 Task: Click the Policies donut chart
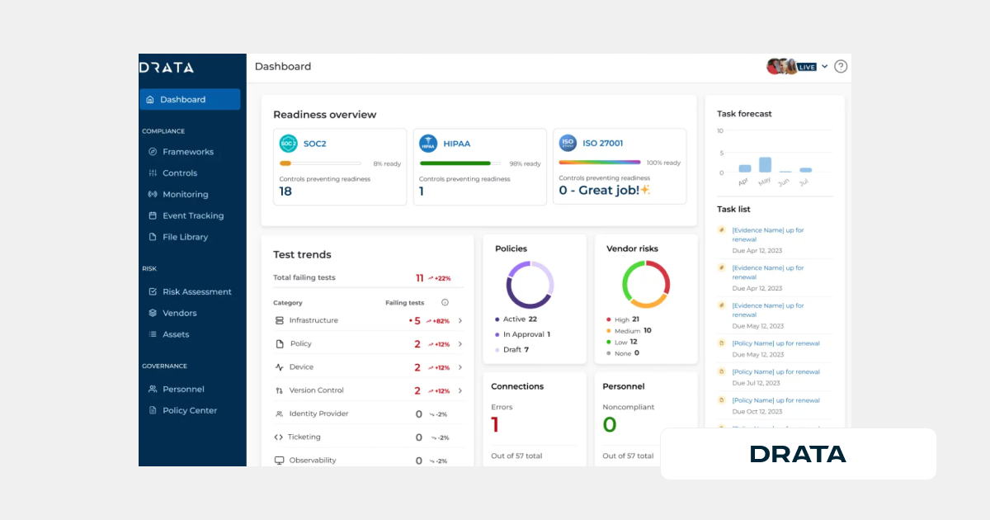click(x=530, y=285)
